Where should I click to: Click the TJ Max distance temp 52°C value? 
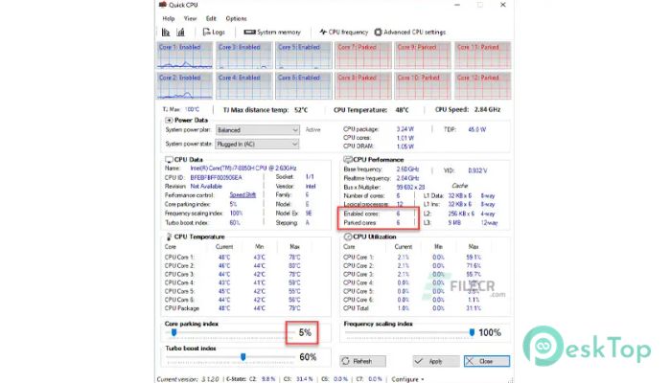tap(301, 110)
